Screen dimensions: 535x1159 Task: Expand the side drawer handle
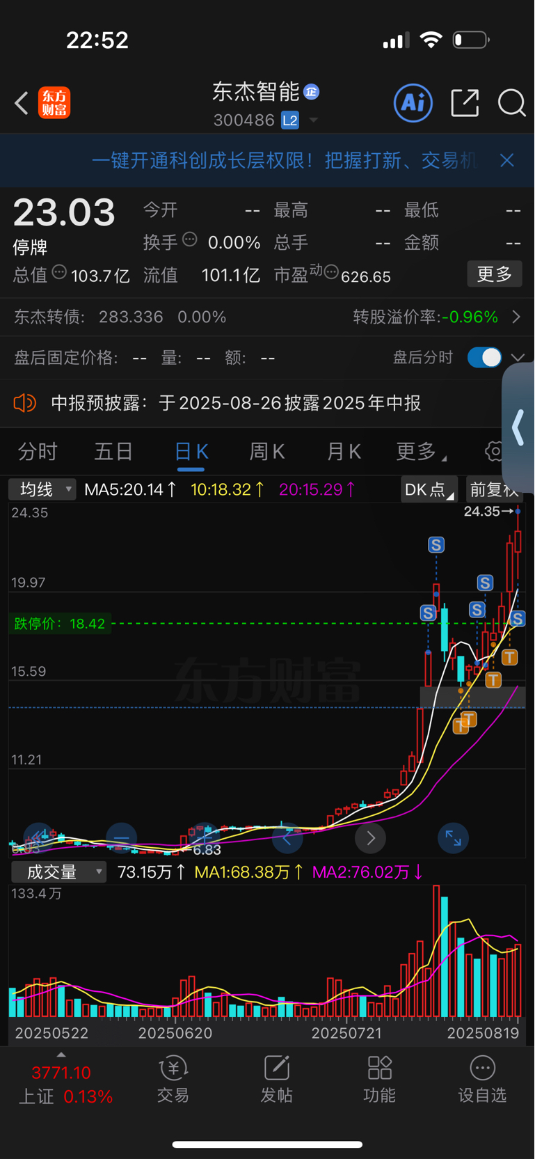[x=519, y=427]
